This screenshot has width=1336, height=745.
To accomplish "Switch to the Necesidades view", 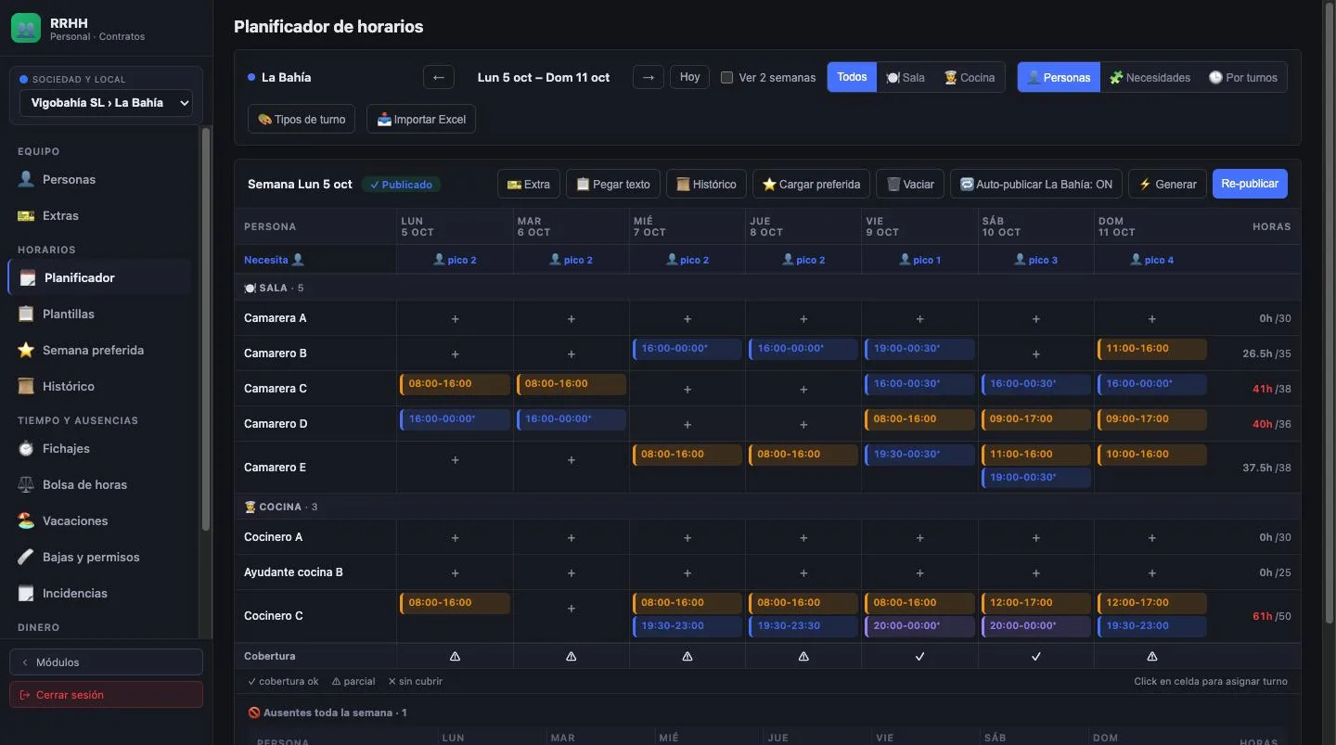I will click(x=1150, y=77).
